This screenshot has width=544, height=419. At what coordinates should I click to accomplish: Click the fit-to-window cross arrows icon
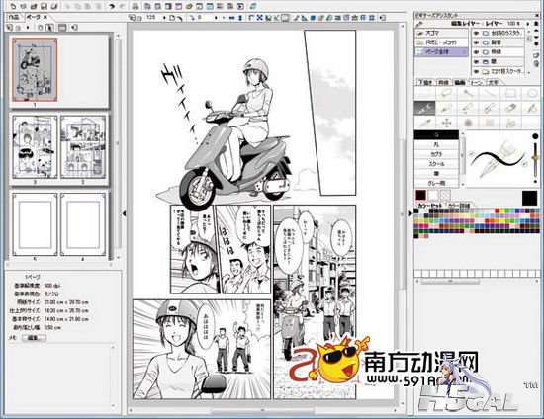[x=259, y=18]
